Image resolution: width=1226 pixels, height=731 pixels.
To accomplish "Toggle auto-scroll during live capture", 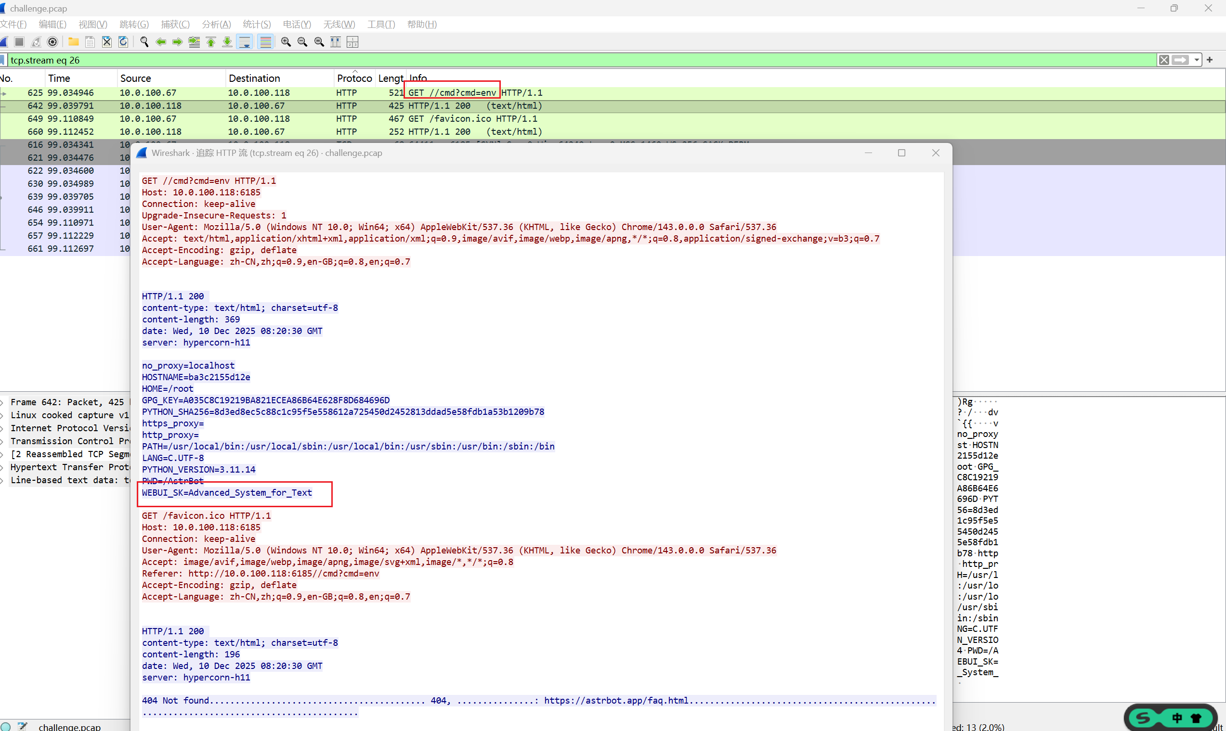I will pos(245,42).
